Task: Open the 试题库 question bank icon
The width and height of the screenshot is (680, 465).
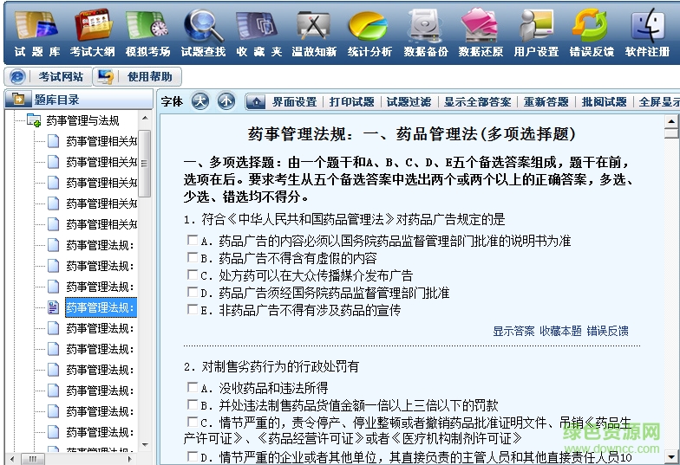Action: (36, 26)
